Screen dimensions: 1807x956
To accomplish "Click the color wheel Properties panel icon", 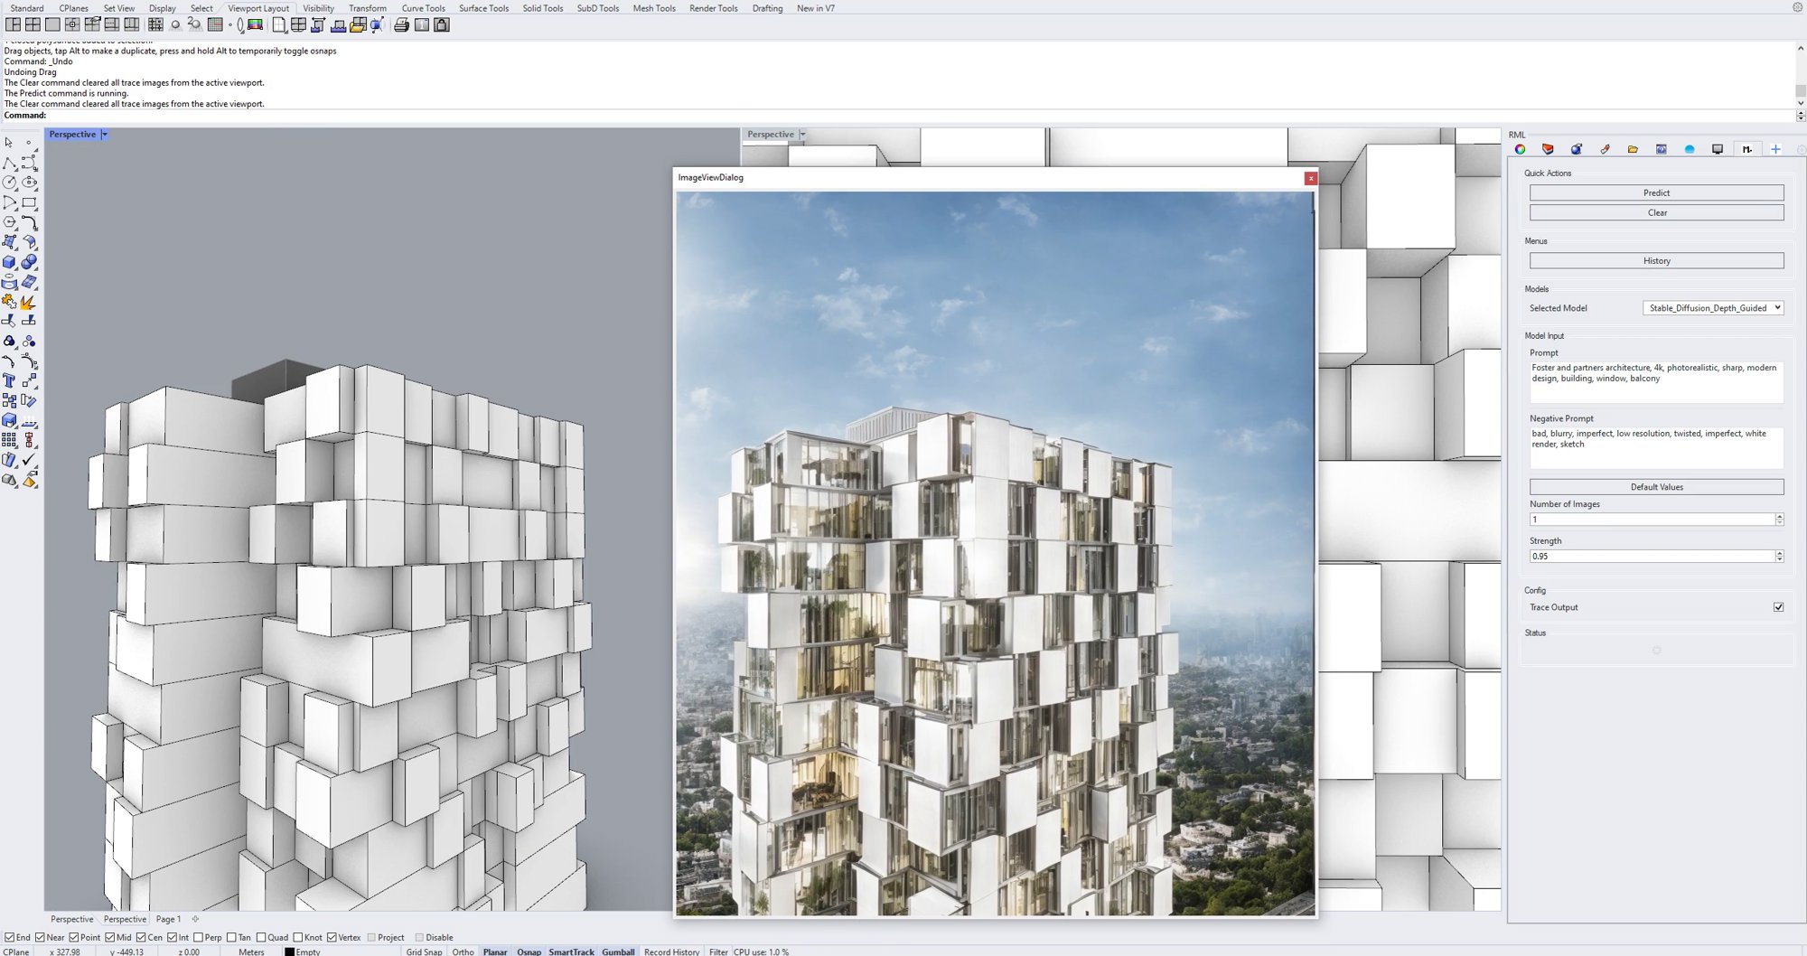I will 1520,149.
